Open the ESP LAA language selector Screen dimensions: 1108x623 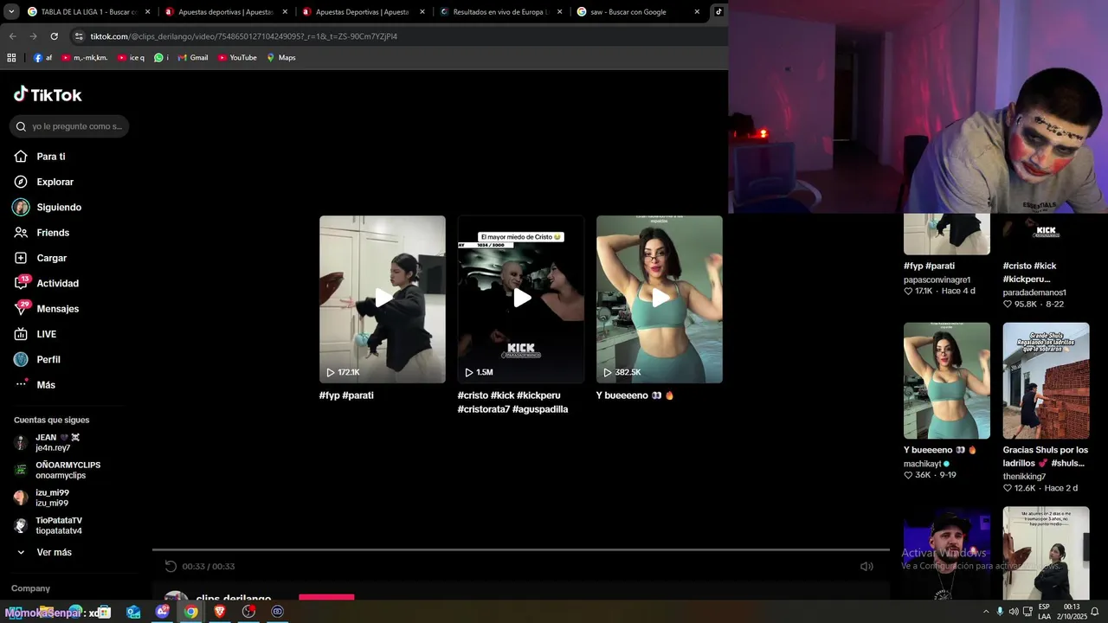point(1044,612)
